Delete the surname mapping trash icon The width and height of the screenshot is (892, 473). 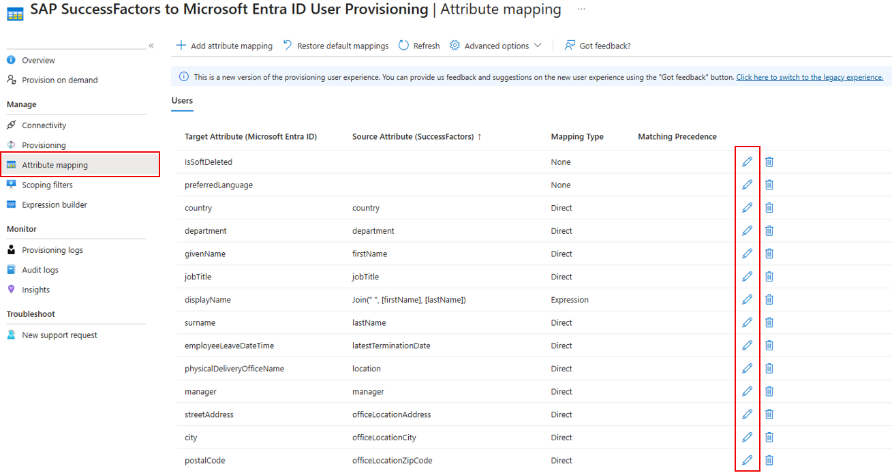point(769,322)
